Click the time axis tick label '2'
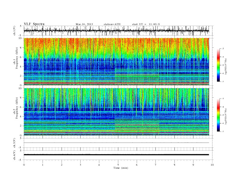The width and height of the screenshot is (239, 185). click(x=62, y=165)
